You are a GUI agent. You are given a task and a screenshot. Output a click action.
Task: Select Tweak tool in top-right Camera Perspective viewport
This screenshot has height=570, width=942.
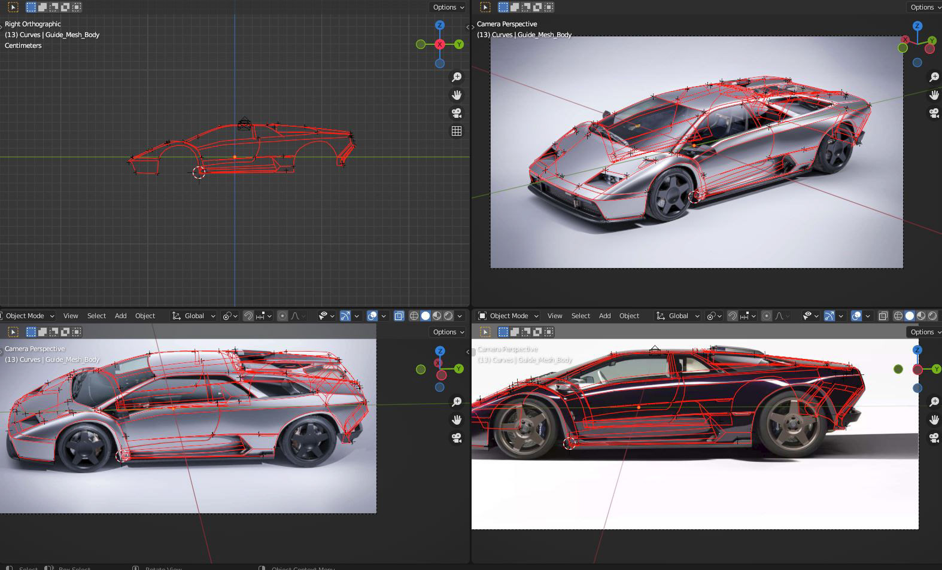[x=485, y=7]
